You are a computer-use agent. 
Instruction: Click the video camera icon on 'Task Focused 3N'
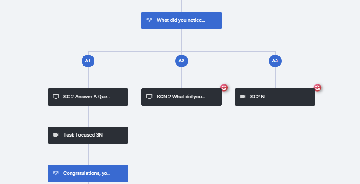pyautogui.click(x=56, y=135)
